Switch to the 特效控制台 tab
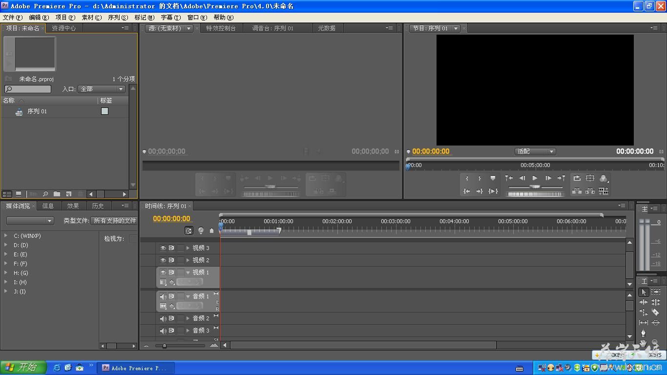 coord(221,28)
